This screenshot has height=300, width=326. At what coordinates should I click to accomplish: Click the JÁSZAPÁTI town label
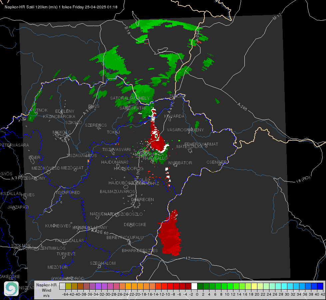coord(18,207)
